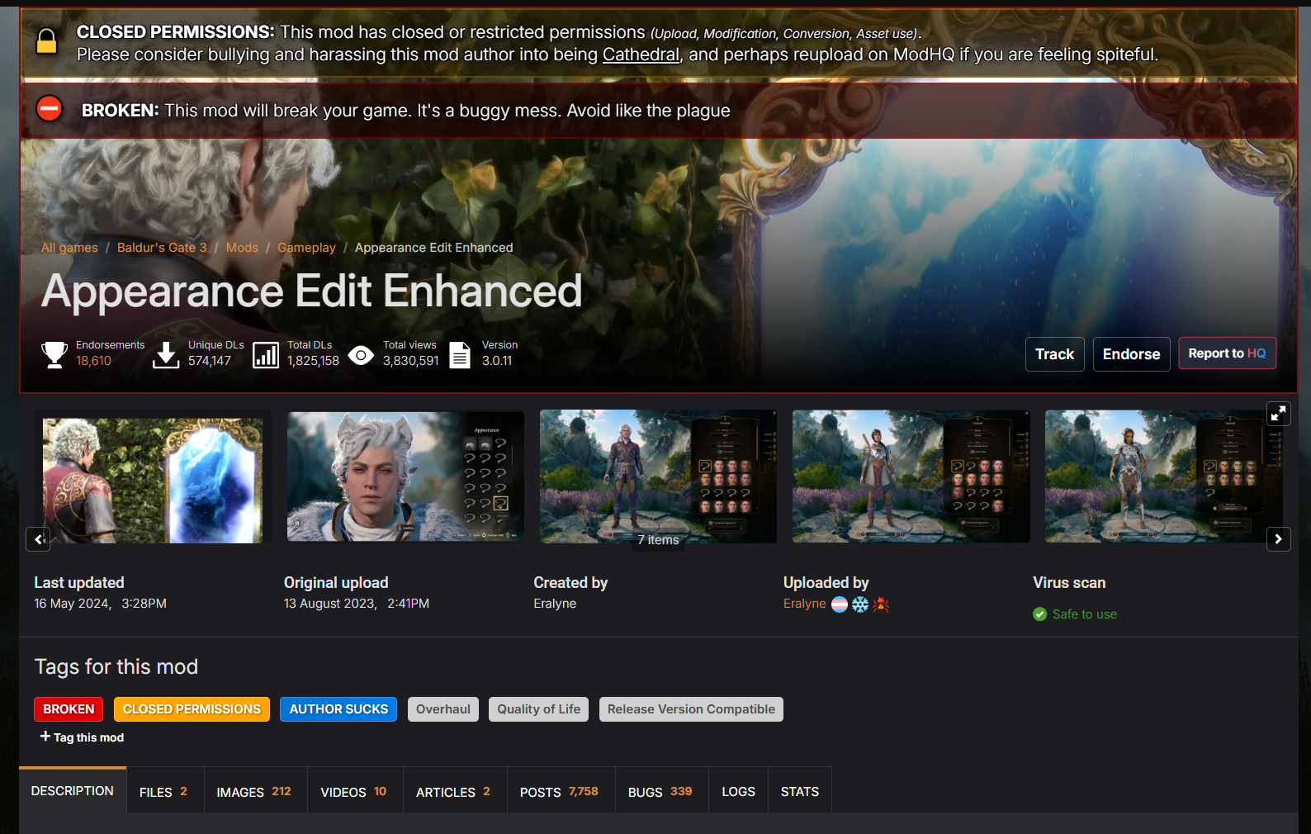Screen dimensions: 1311x834
Task: Click the striped flag badge beside Eralyne
Action: pos(840,604)
